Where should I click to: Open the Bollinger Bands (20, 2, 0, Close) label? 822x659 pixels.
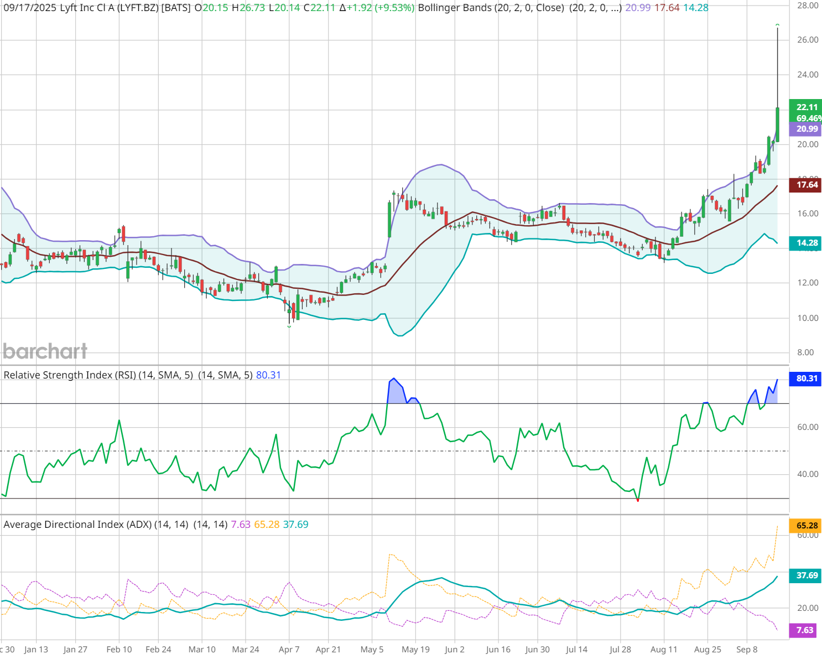[491, 8]
